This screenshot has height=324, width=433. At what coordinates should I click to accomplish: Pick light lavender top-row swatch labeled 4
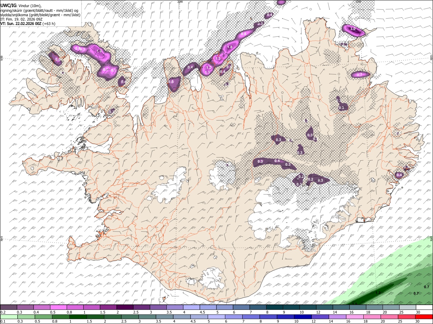click(x=191, y=307)
